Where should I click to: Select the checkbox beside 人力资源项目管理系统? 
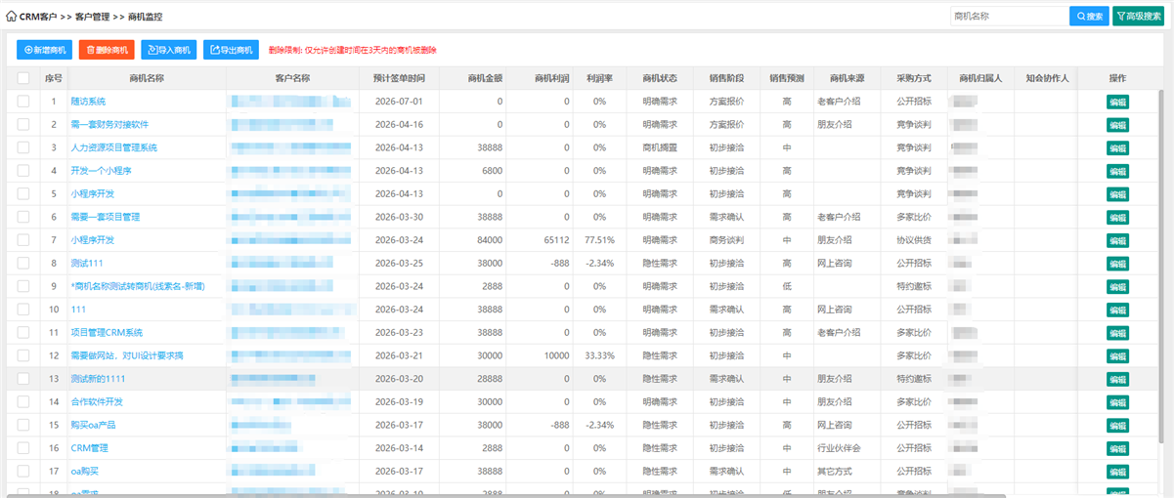point(23,147)
